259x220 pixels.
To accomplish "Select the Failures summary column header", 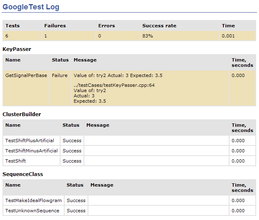I will pos(55,26).
